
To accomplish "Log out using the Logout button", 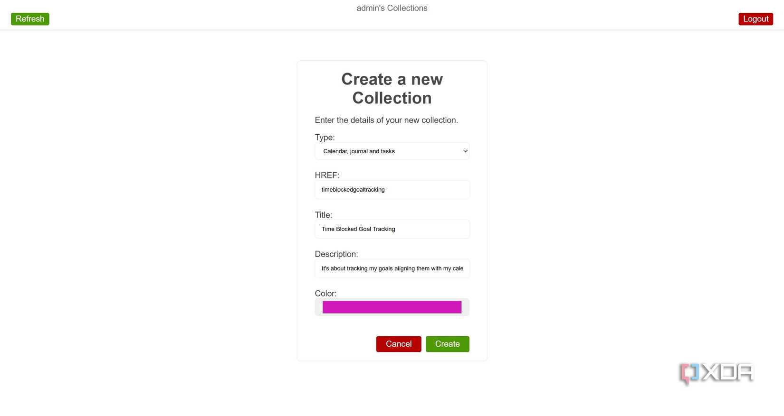I will pyautogui.click(x=755, y=19).
